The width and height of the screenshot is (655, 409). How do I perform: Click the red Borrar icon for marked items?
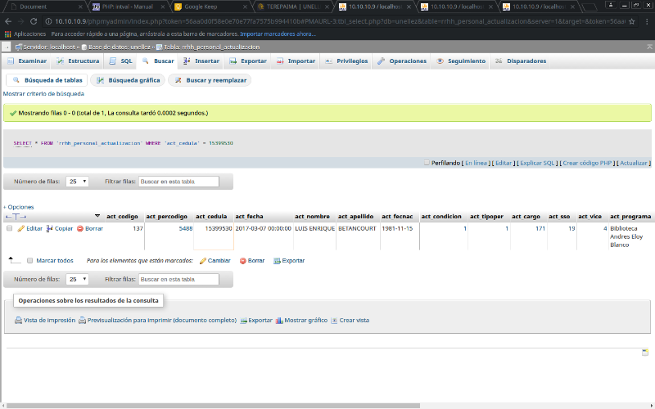(x=242, y=260)
